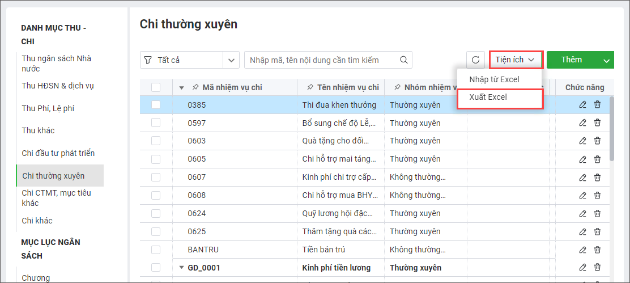Image resolution: width=630 pixels, height=283 pixels.
Task: Toggle the select-all header checkbox
Action: click(156, 87)
